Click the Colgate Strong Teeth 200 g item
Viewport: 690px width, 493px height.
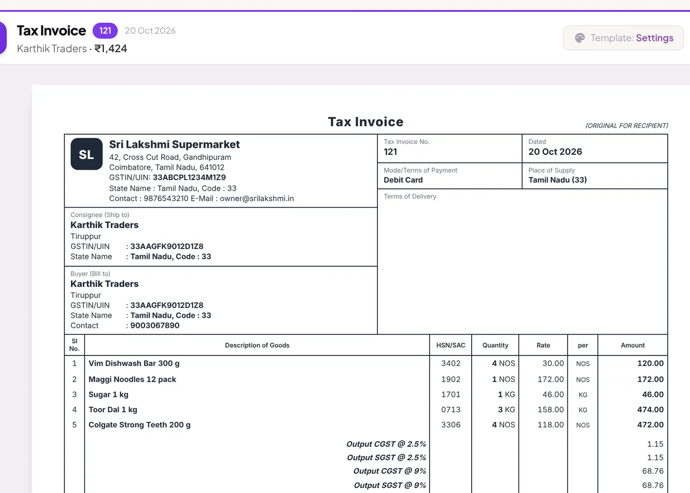(139, 425)
